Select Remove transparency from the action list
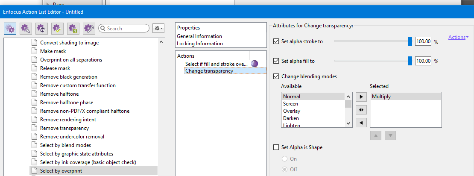Viewport: 474px width, 176px height. (64, 128)
